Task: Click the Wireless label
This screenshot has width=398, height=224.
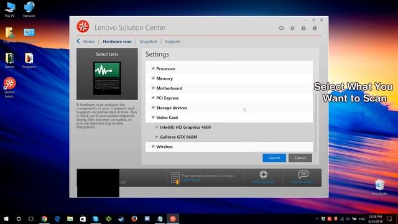Action: (164, 147)
